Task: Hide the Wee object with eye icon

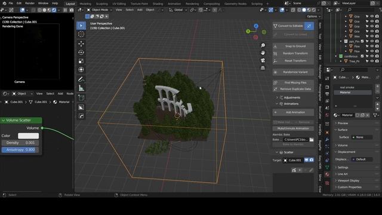Action: pyautogui.click(x=372, y=36)
